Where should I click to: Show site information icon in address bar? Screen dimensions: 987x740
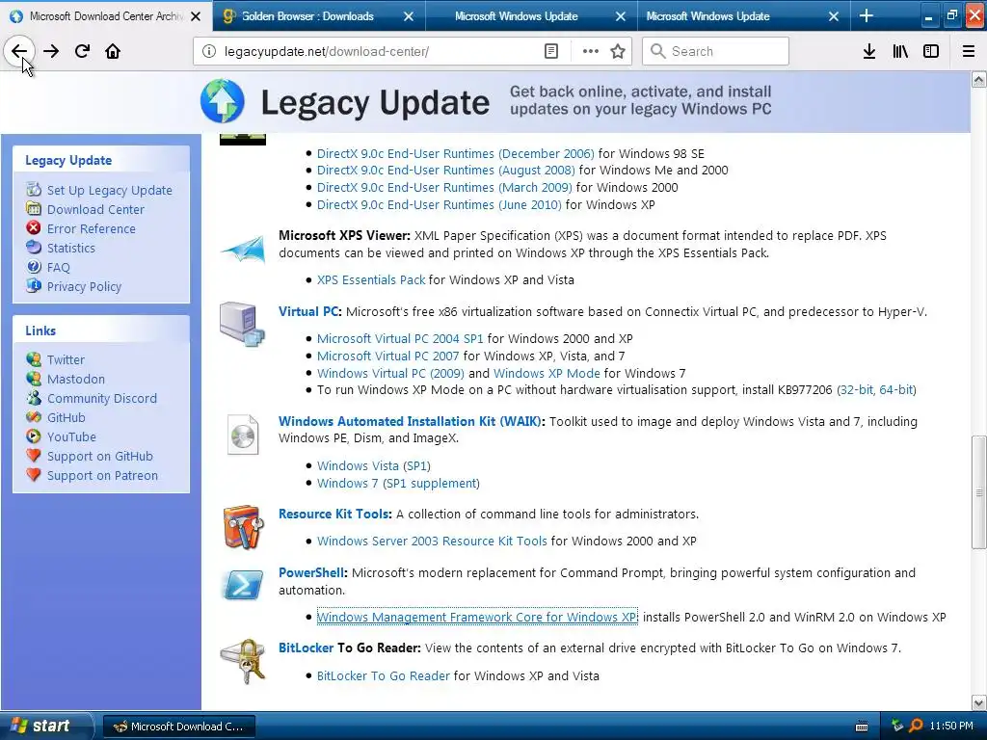[209, 52]
